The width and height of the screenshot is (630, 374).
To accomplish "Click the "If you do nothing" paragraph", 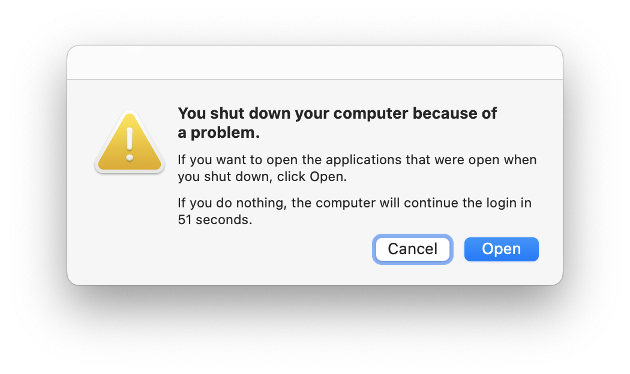I will point(355,211).
